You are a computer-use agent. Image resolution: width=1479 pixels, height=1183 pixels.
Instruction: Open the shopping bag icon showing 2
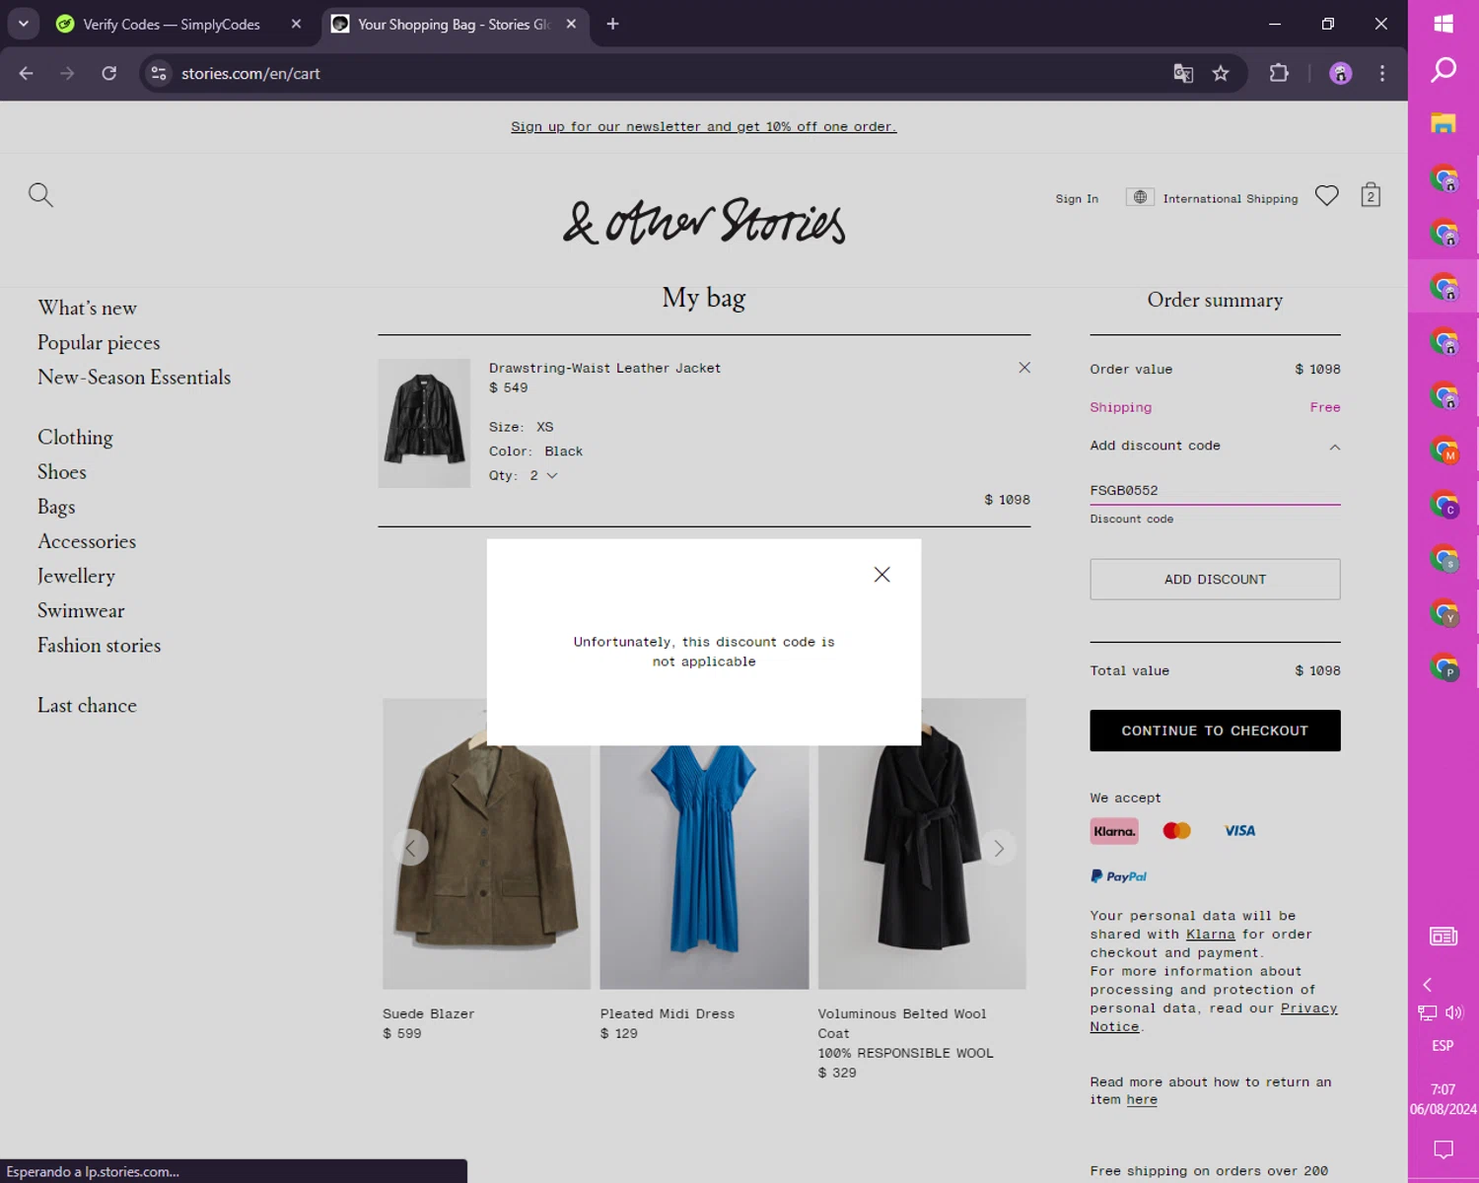tap(1371, 195)
